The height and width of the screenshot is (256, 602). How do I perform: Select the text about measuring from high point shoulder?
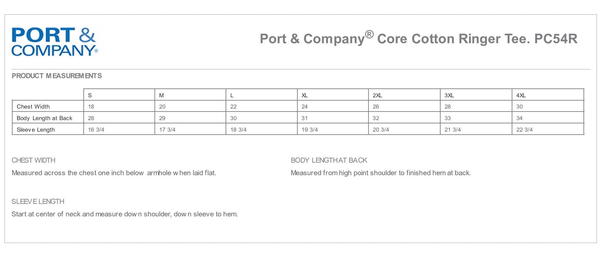click(381, 173)
